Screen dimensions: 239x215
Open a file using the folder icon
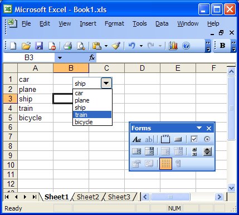coord(26,46)
